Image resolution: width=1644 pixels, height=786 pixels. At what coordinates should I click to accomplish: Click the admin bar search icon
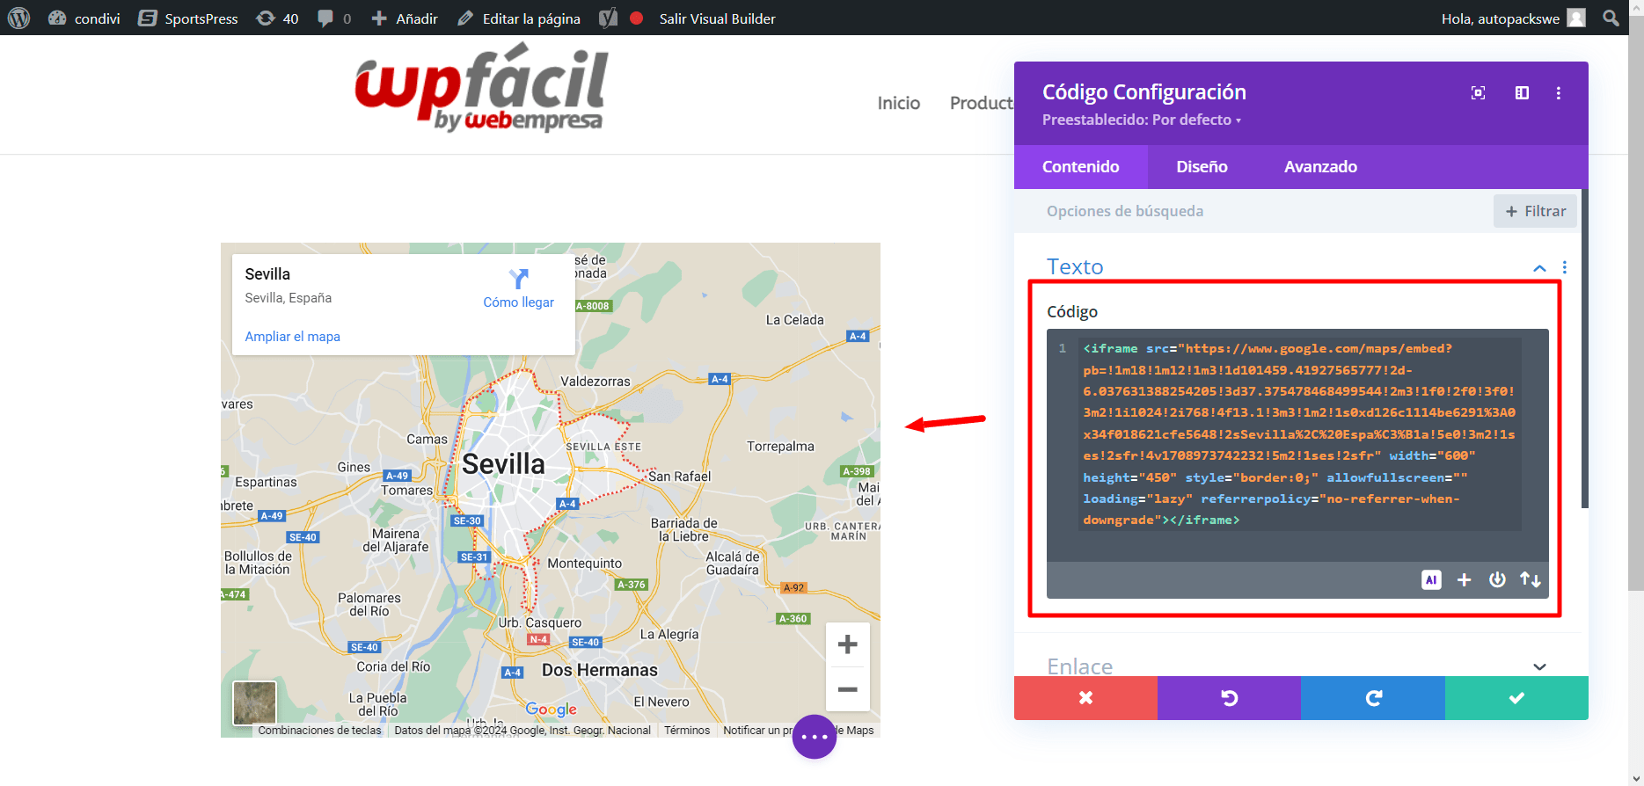coord(1611,18)
